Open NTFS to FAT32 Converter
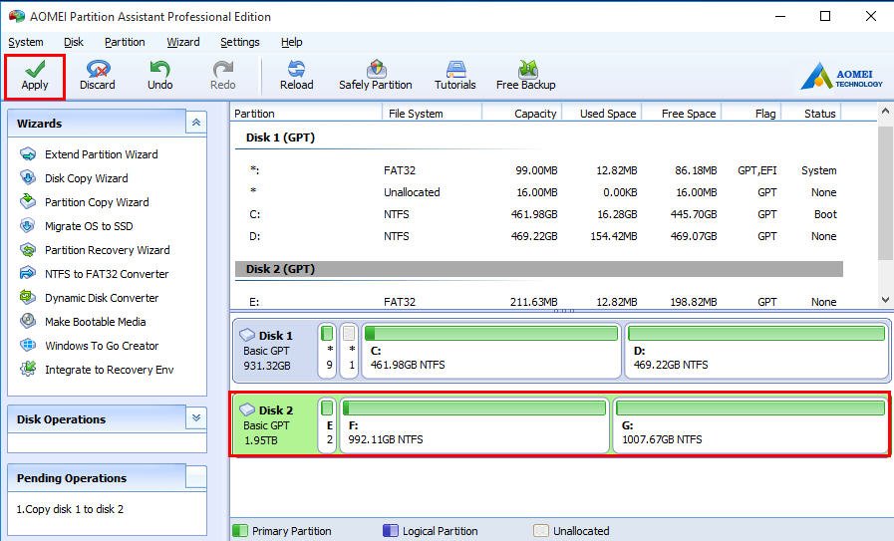Image resolution: width=894 pixels, height=541 pixels. point(107,274)
